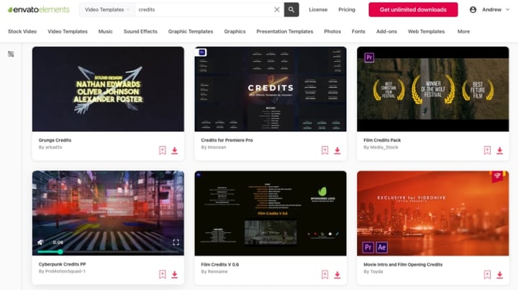Viewport: 518px width, 290px height.
Task: Download Movie Intro and Film Opening Credits
Action: coord(499,274)
